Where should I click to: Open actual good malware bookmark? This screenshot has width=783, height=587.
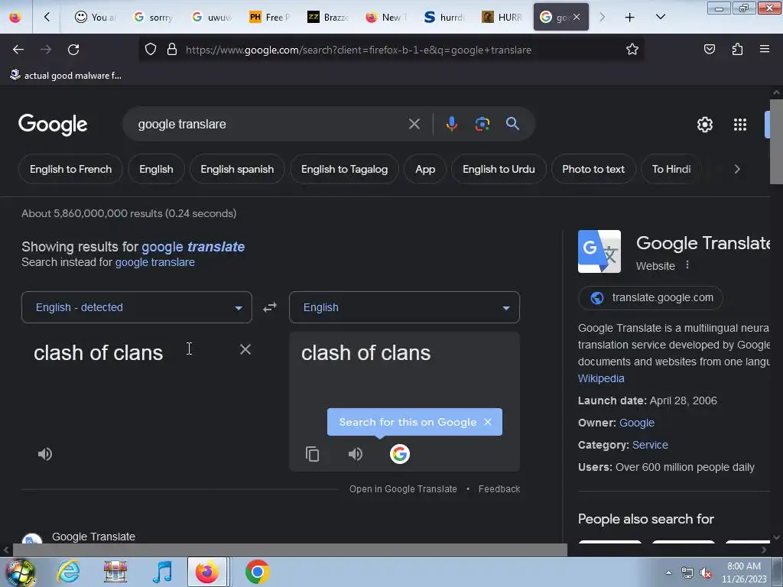coord(66,76)
